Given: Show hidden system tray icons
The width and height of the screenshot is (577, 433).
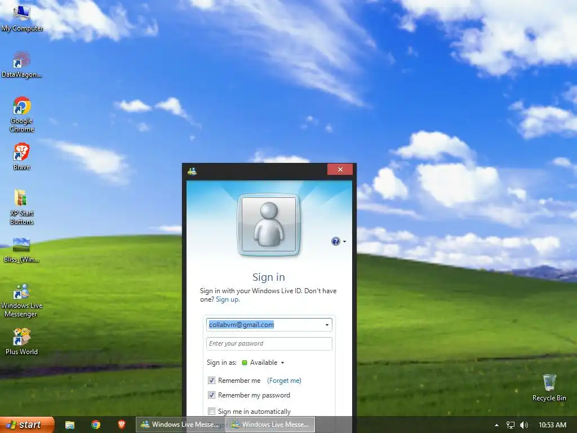Looking at the screenshot, I should pyautogui.click(x=496, y=425).
